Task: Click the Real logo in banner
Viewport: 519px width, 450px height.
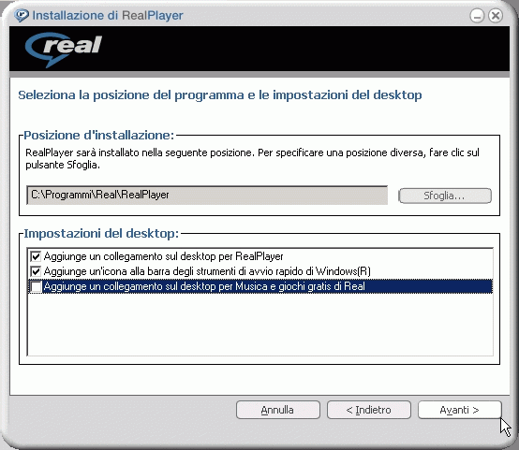Action: pos(63,49)
